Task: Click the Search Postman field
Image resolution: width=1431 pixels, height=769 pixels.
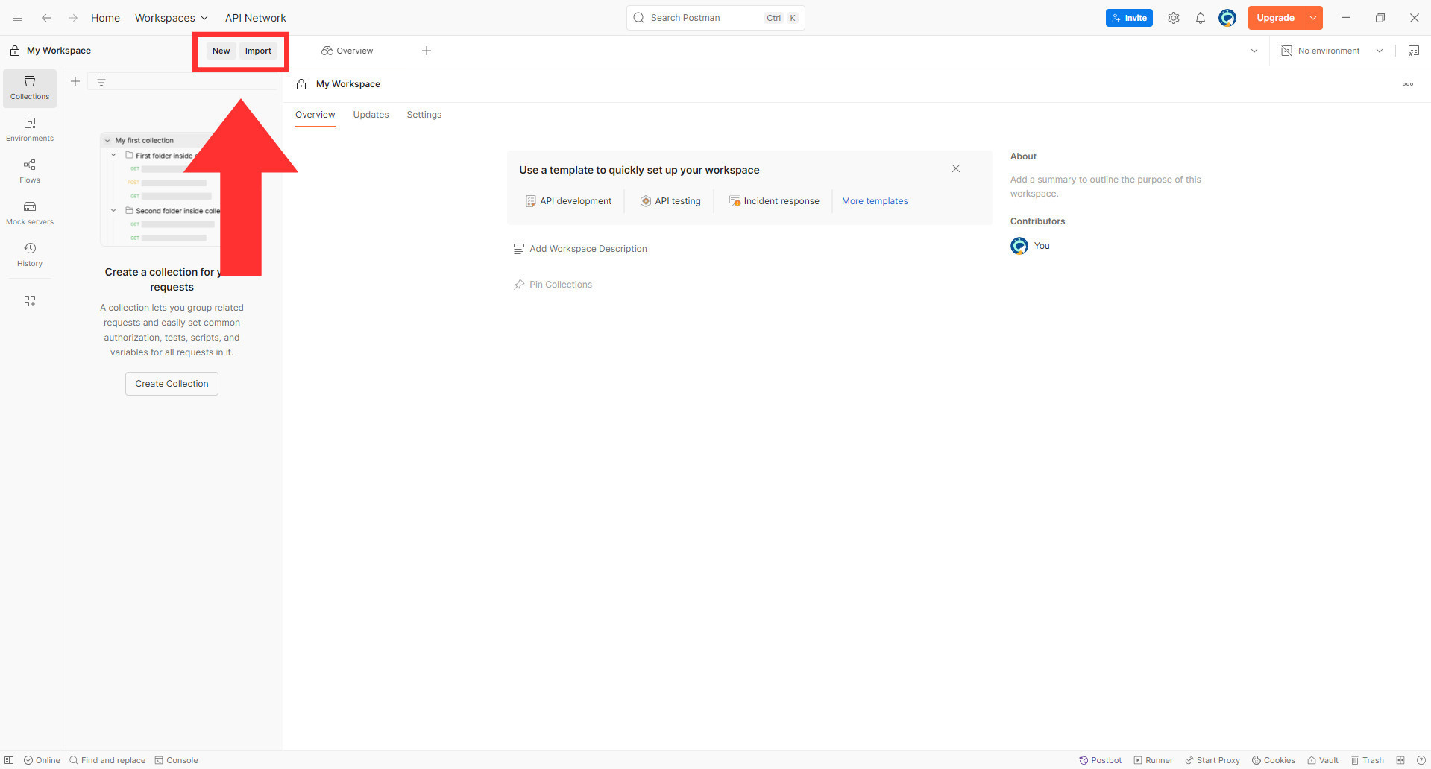Action: tap(715, 18)
